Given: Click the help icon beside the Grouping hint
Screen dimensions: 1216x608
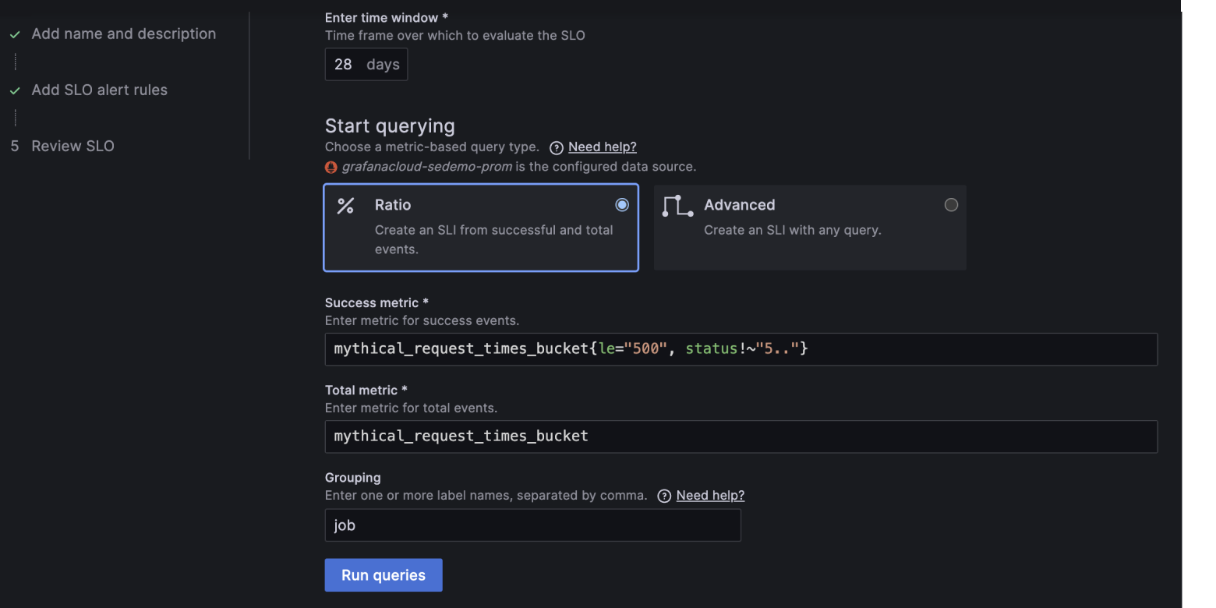Looking at the screenshot, I should click(663, 495).
